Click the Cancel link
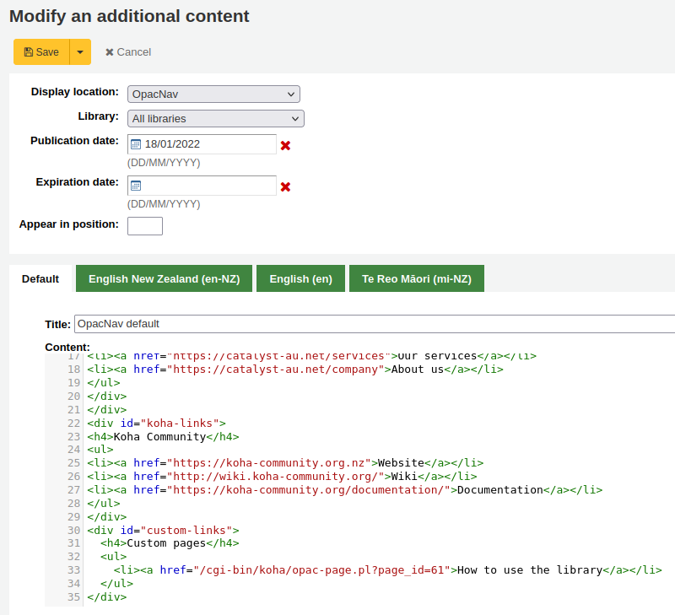This screenshot has width=675, height=615. 128,52
